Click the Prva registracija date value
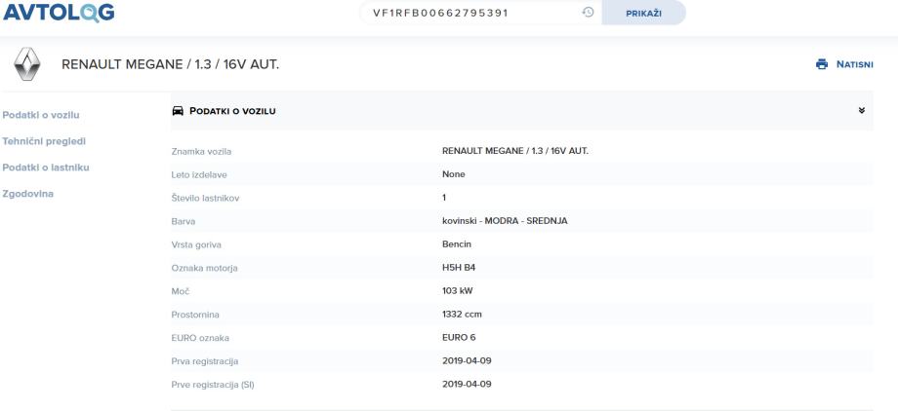This screenshot has width=898, height=411. [467, 360]
